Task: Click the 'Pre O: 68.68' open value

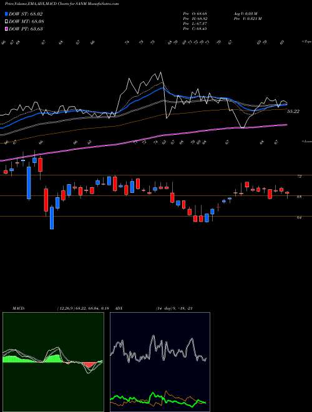Action: pos(195,14)
